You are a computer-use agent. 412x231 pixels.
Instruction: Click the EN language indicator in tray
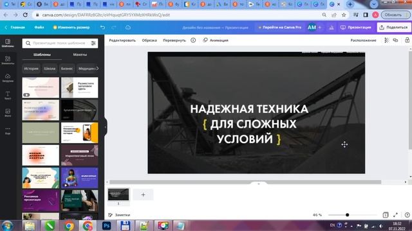pos(332,225)
